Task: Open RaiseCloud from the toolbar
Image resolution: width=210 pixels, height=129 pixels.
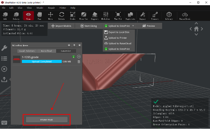Action: click(x=185, y=16)
